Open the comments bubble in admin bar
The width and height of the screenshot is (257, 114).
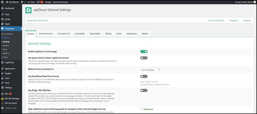click(x=22, y=2)
